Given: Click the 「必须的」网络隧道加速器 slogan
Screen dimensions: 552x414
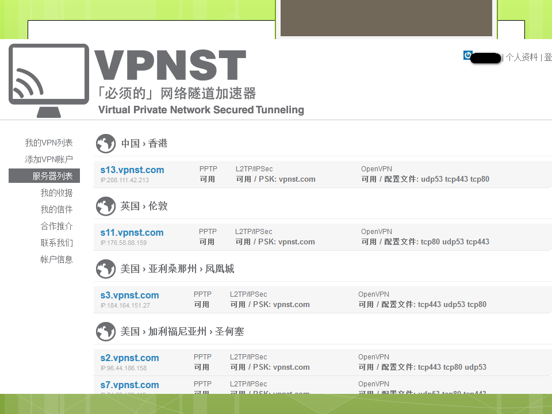Looking at the screenshot, I should 177,93.
